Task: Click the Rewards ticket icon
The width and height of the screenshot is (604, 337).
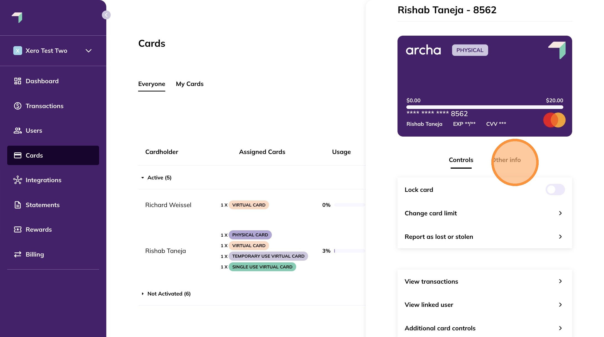Action: click(18, 229)
